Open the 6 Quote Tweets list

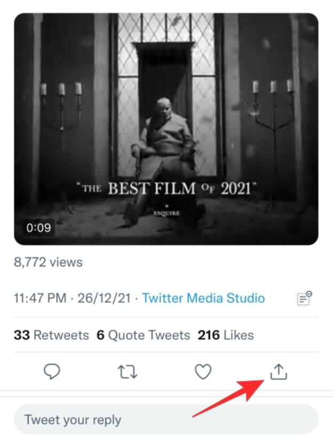pos(143,335)
